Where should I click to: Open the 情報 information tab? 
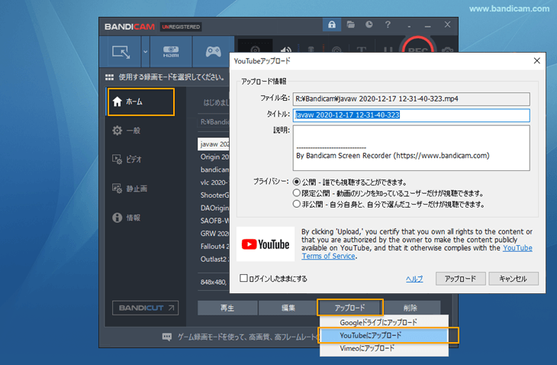coord(126,218)
